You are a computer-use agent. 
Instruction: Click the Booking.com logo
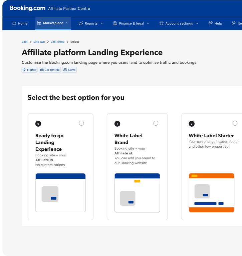(27, 8)
